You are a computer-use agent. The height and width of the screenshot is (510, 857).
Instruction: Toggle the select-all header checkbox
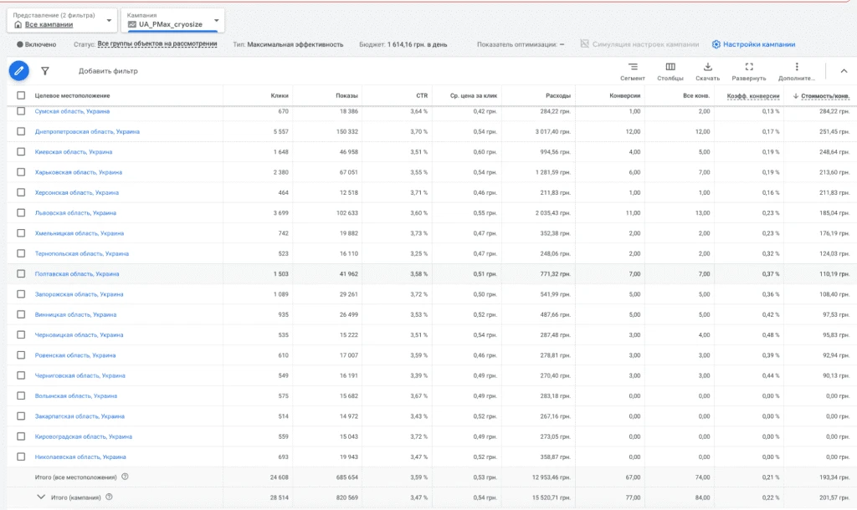(21, 95)
